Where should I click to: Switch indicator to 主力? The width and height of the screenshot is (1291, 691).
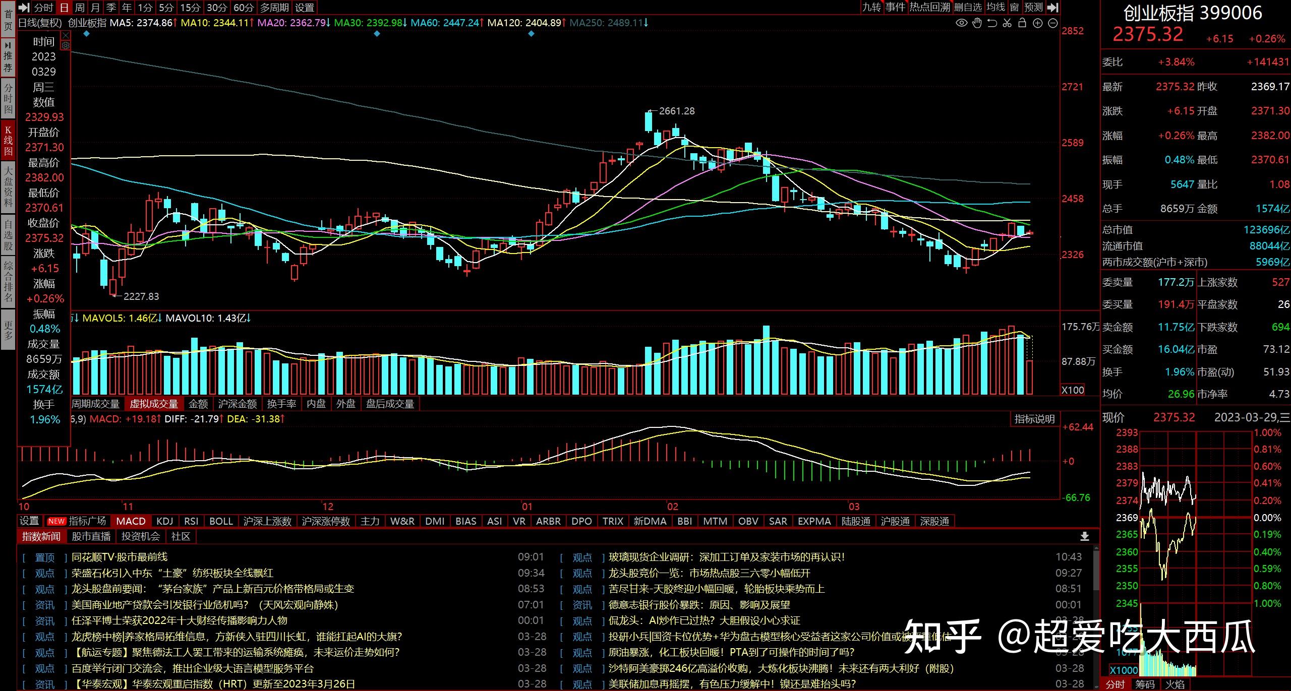point(370,521)
